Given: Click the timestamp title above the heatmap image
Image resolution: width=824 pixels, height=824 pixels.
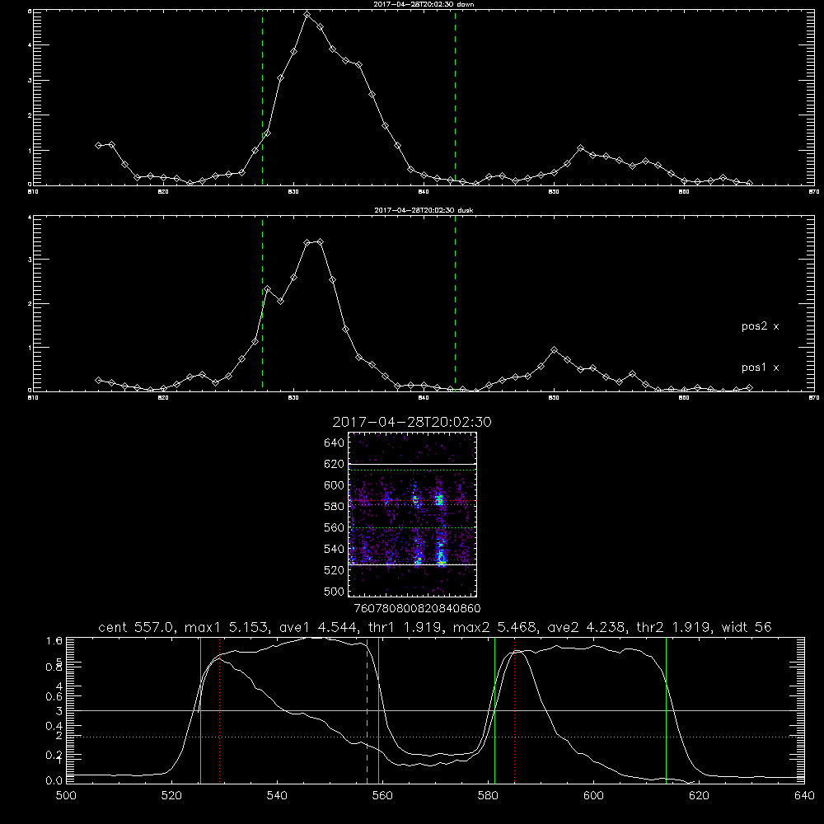Looking at the screenshot, I should pyautogui.click(x=412, y=423).
